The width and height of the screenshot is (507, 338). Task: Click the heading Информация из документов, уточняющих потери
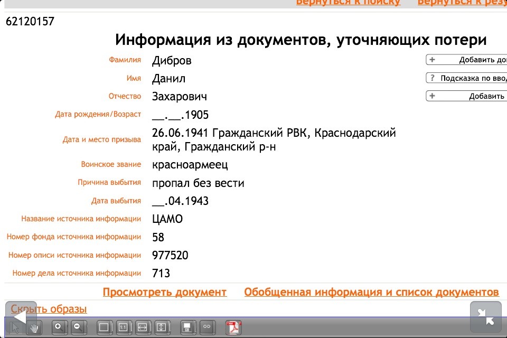tap(301, 40)
